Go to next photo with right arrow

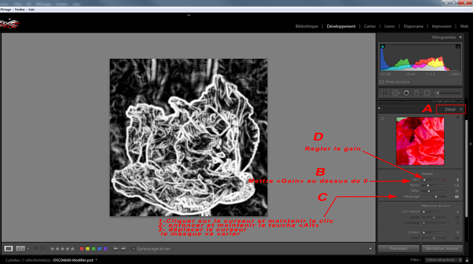pyautogui.click(x=123, y=248)
